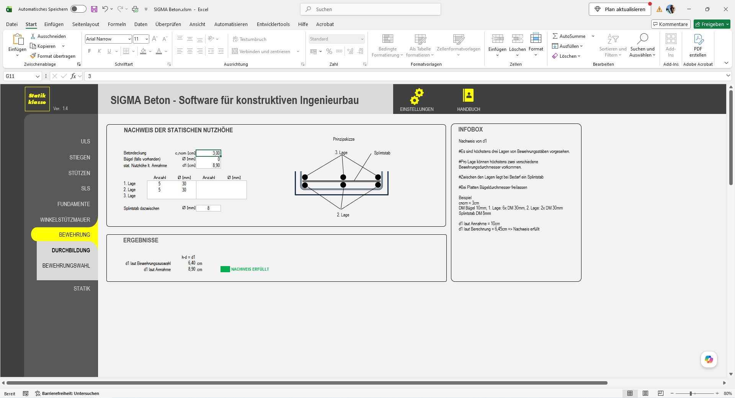
Task: Expand the number format Standard dropdown
Action: coord(362,39)
